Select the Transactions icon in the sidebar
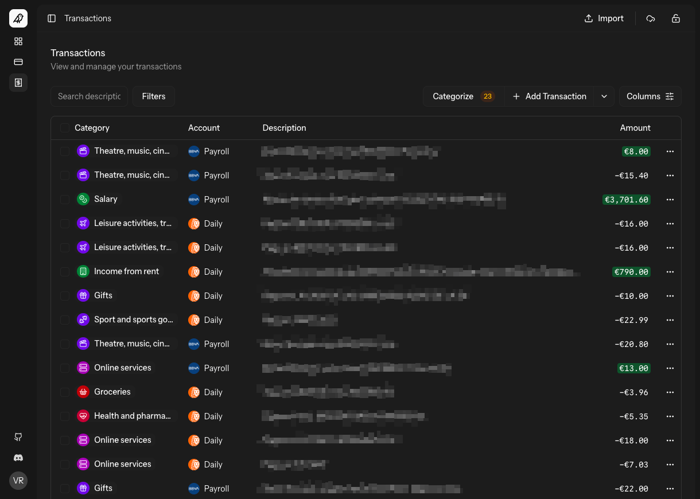700x499 pixels. (x=18, y=83)
